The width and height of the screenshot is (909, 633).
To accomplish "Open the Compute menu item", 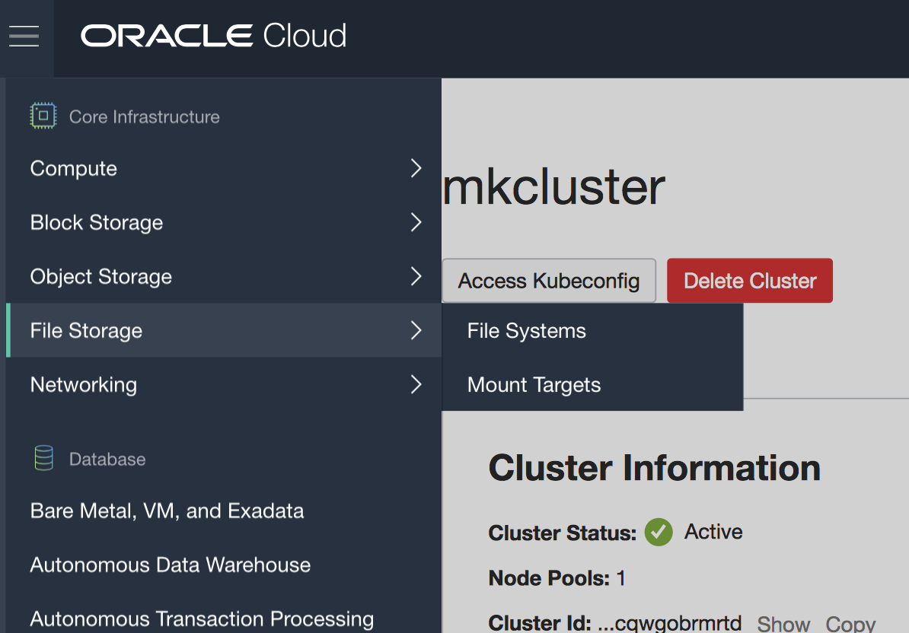I will (x=74, y=169).
